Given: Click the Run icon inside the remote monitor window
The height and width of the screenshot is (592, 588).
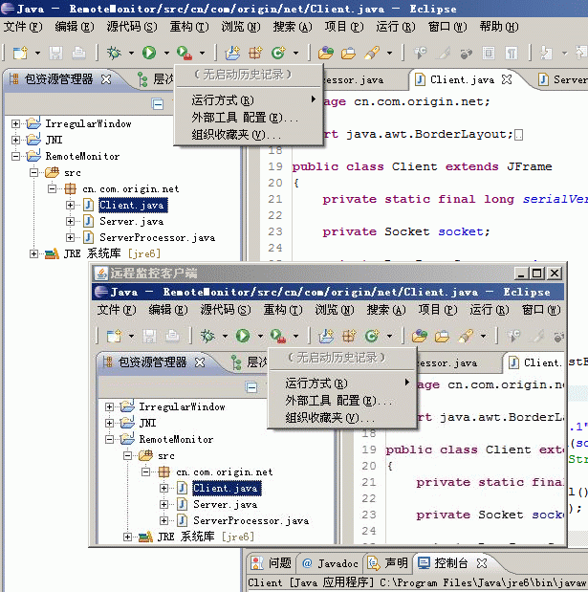Looking at the screenshot, I should [x=243, y=336].
